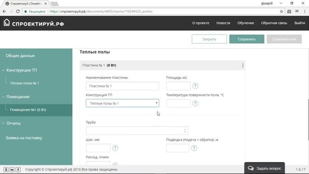The image size is (309, 174).
Task: Click help icon beside Подводка (подача + обратка) field
Action: 194,148
